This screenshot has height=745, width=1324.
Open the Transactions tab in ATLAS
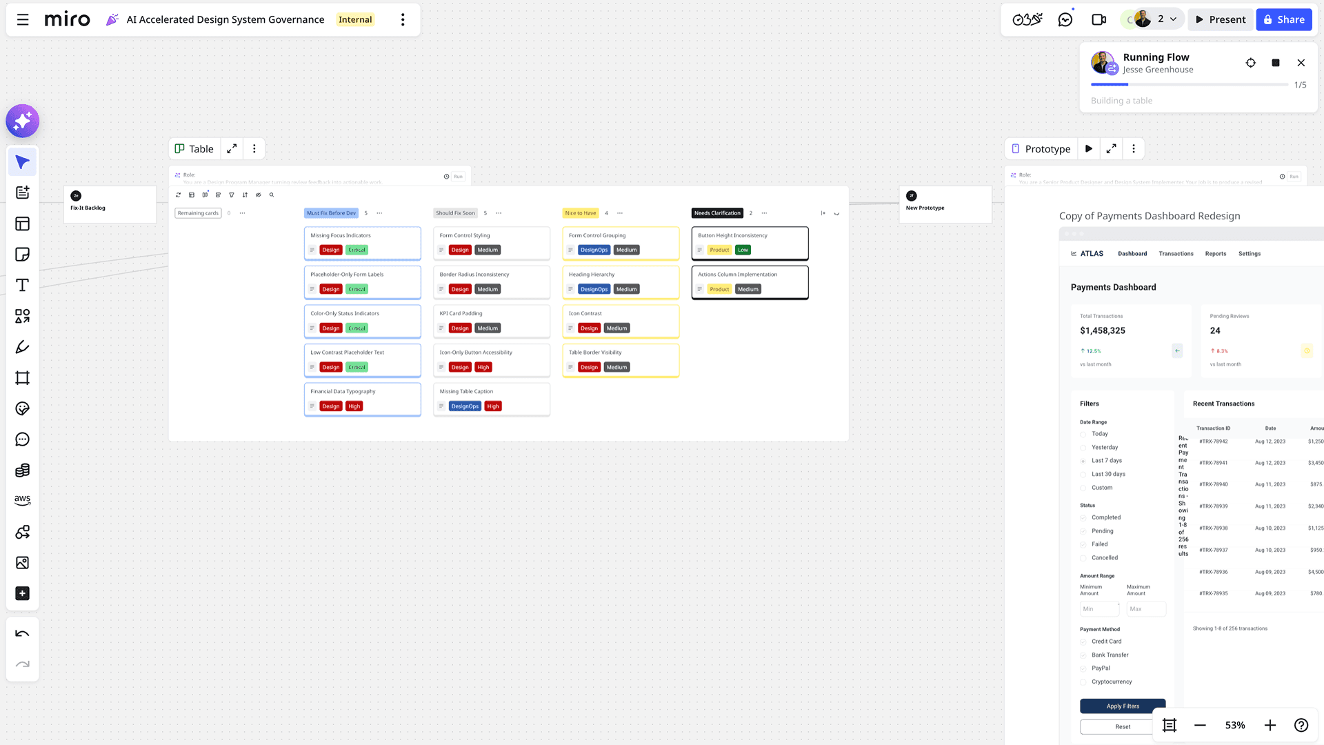[x=1176, y=254]
